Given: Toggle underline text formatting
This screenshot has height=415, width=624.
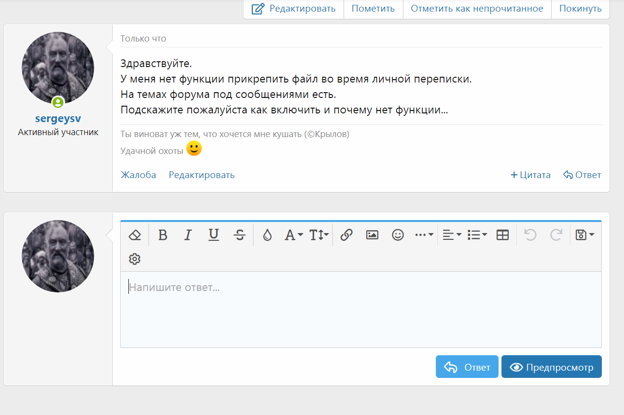Looking at the screenshot, I should pyautogui.click(x=214, y=235).
